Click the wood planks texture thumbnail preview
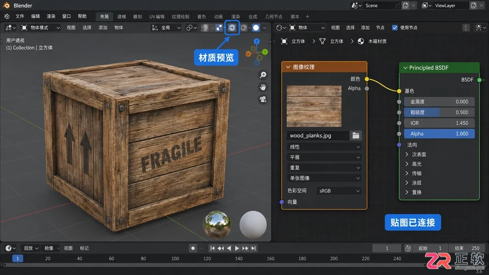The height and width of the screenshot is (275, 489). pos(314,106)
